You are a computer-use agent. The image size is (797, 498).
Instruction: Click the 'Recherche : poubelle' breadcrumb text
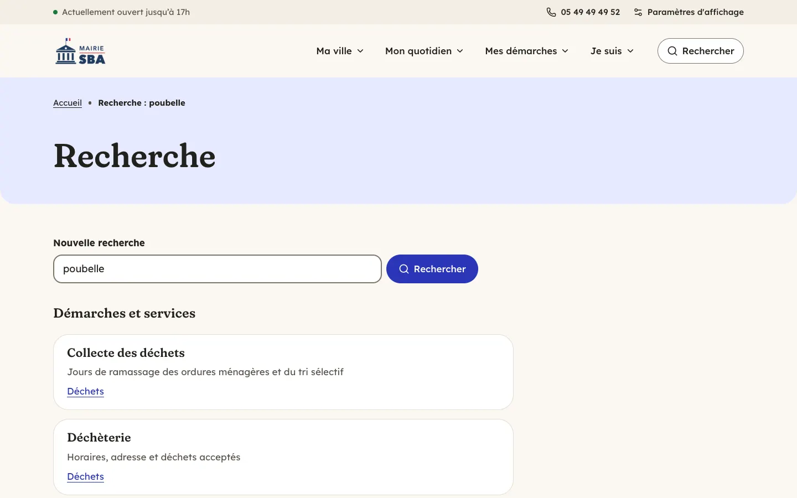[142, 103]
